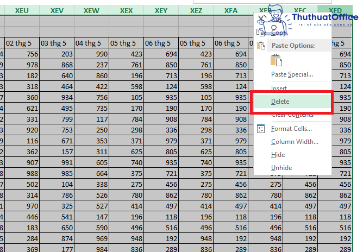
Task: Select the XFD column header
Action: [335, 10]
